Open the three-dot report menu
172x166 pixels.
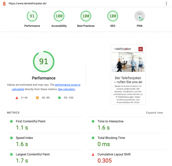pyautogui.click(x=166, y=4)
